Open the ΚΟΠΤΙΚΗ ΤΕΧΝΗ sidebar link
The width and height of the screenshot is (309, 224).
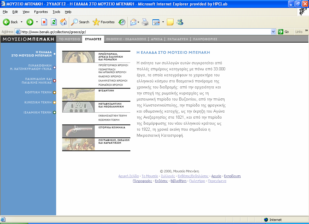pyautogui.click(x=38, y=92)
